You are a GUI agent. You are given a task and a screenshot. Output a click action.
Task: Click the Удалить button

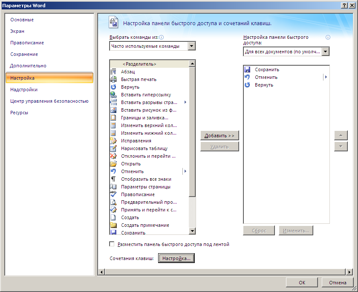(219, 147)
